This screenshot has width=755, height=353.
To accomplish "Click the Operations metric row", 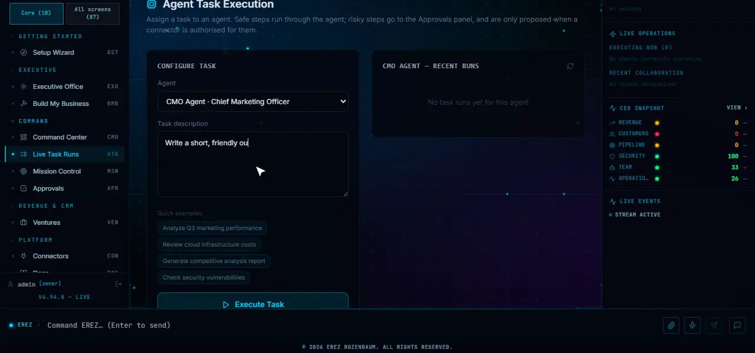I will [x=678, y=179].
